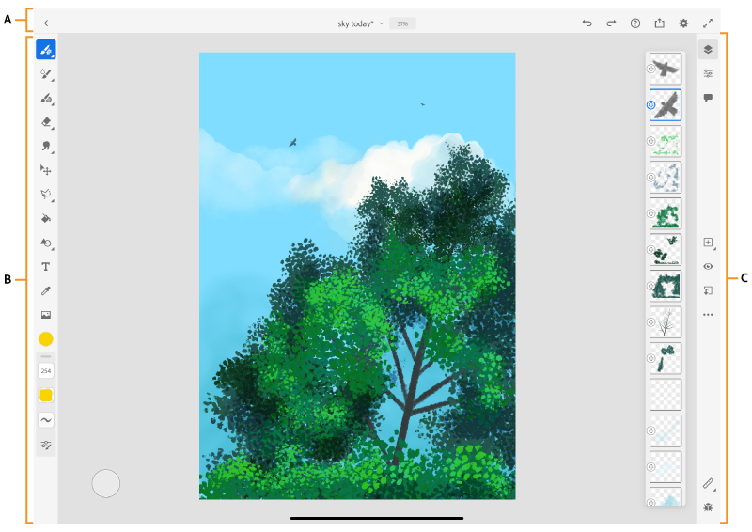Viewport: 752px width, 532px height.
Task: Choose the Eraser tool
Action: pos(46,122)
